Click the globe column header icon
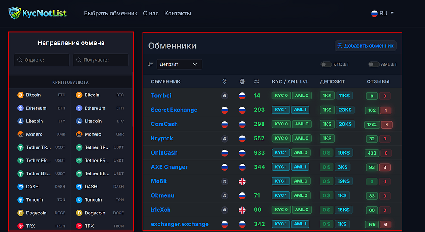The height and width of the screenshot is (232, 425). [x=242, y=81]
